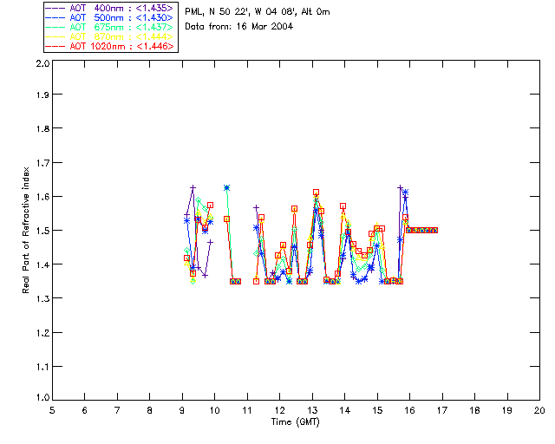Click the red square peak marker at hour 13

point(316,193)
